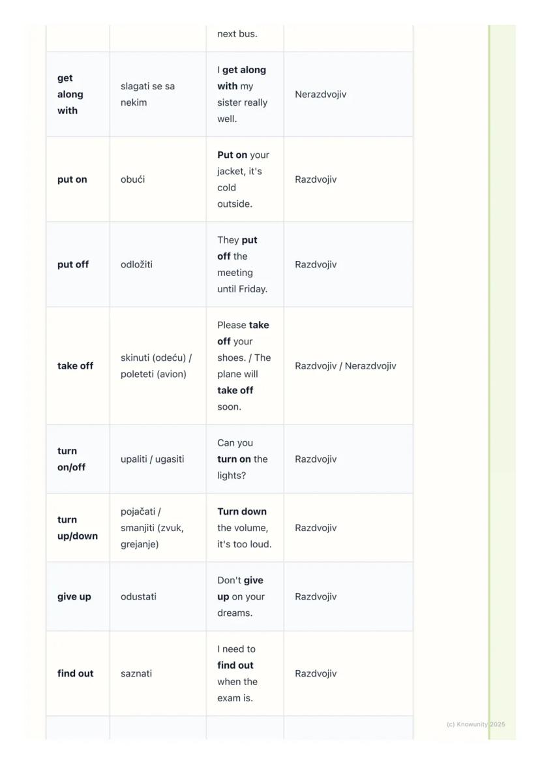540x764 pixels.
Task: Click the '(c) Knowunity 2025' watermark
Action: pyautogui.click(x=475, y=724)
